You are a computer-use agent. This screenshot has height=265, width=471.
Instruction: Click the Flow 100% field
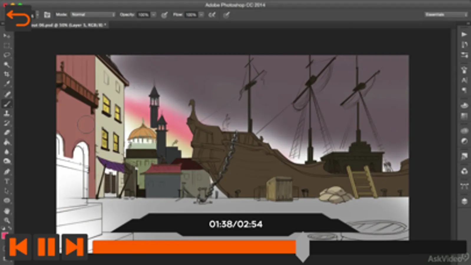191,14
